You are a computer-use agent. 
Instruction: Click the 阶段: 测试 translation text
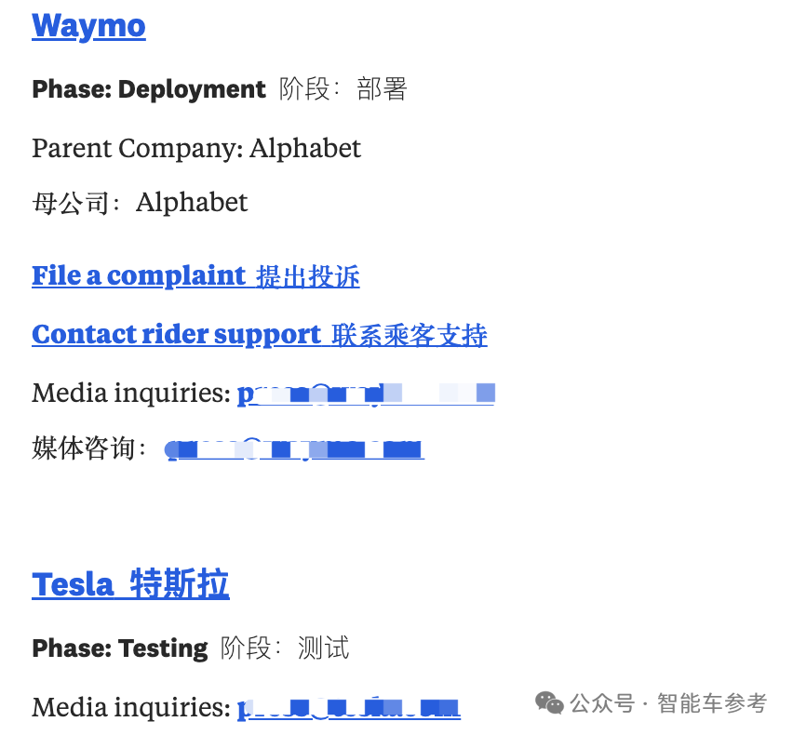point(285,648)
